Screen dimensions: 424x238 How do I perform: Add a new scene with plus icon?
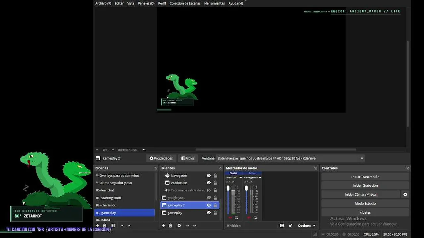97,225
